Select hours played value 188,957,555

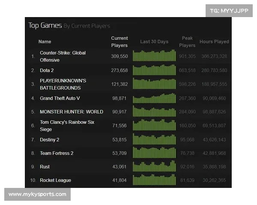click(214, 85)
